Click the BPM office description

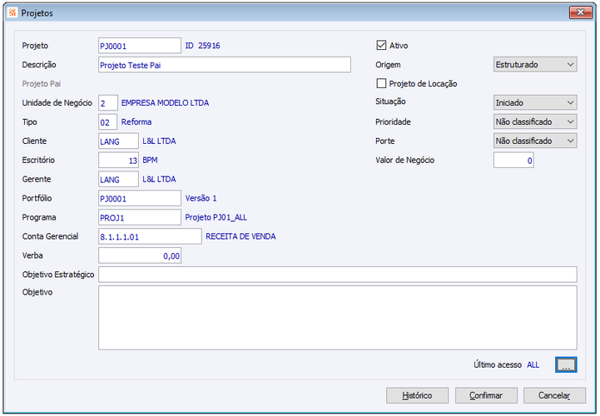(x=150, y=160)
